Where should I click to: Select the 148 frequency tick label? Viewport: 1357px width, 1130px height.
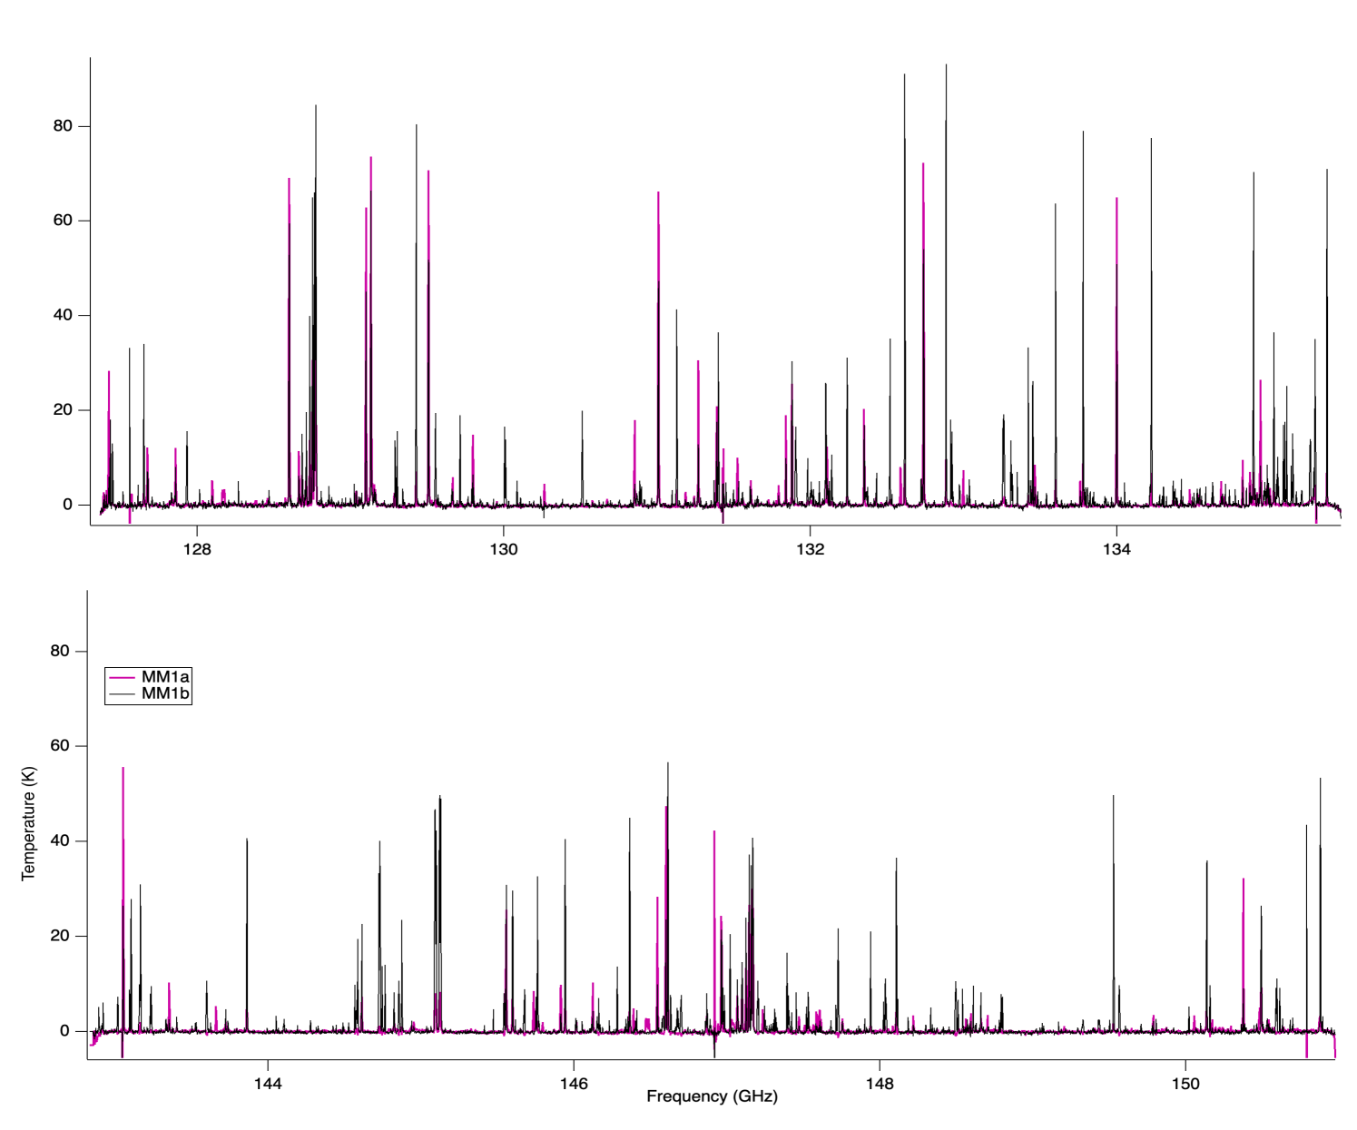(880, 1084)
